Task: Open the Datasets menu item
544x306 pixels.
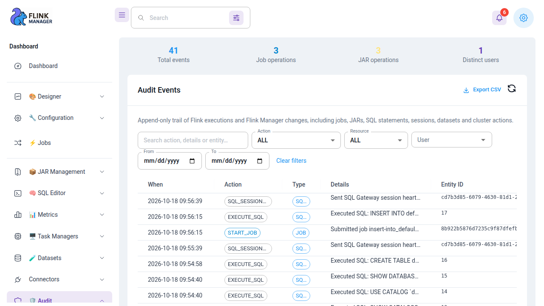Action: click(59, 258)
